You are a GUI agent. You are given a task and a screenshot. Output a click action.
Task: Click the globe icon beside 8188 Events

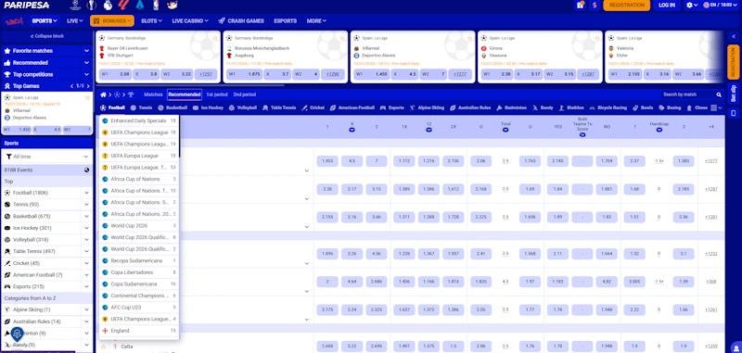point(87,170)
